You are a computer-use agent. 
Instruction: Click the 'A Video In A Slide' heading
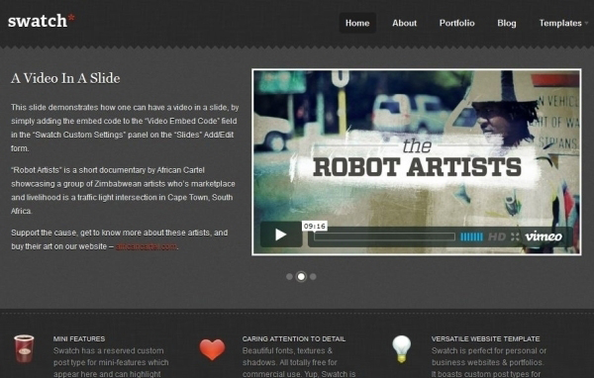click(x=65, y=78)
